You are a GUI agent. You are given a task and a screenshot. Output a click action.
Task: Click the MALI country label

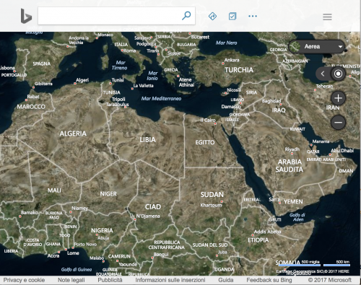(x=54, y=190)
